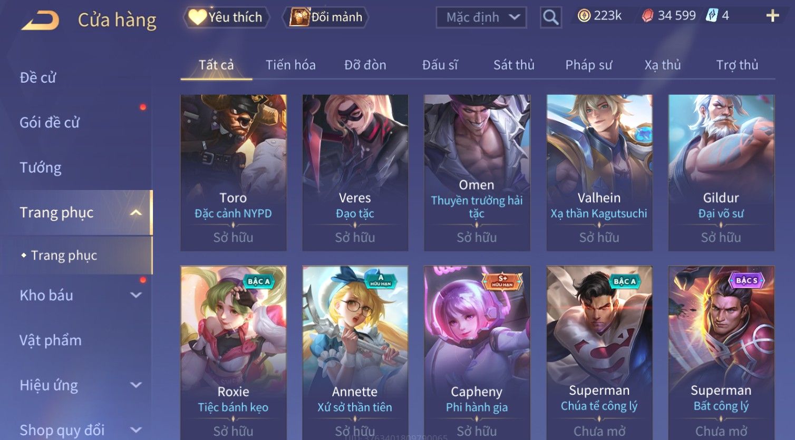795x440 pixels.
Task: Open Tướng in the sidebar
Action: [x=41, y=167]
